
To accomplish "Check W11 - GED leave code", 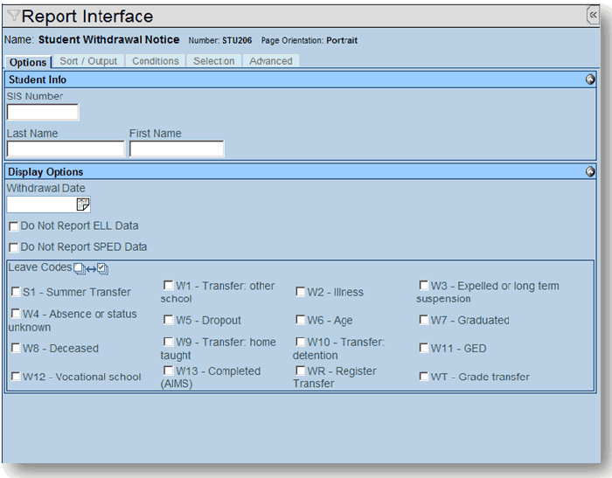I will [x=423, y=348].
